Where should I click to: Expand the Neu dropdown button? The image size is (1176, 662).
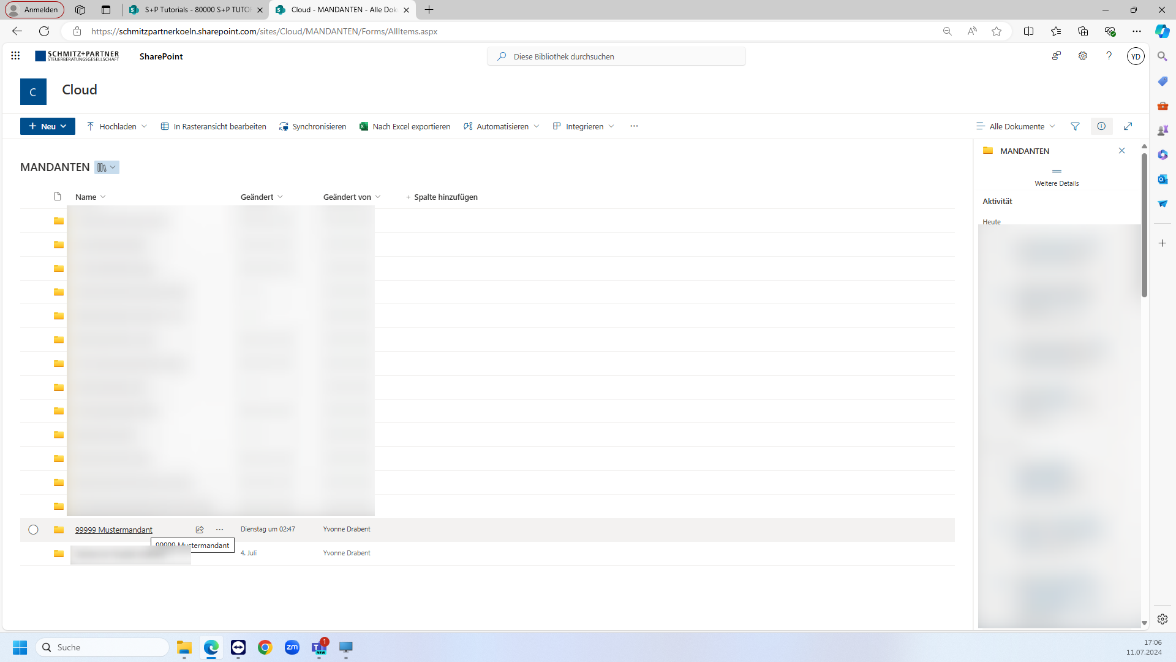[48, 126]
